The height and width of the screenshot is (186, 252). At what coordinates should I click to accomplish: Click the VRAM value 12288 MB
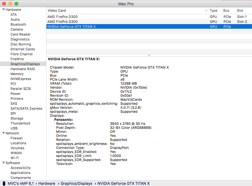click(128, 83)
